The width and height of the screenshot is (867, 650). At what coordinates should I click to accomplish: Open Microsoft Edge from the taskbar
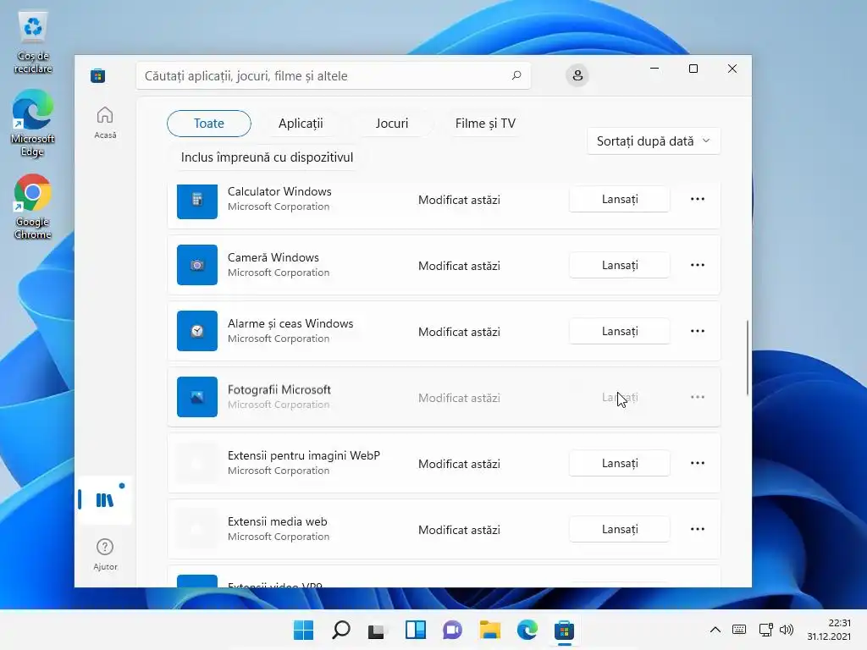coord(527,630)
